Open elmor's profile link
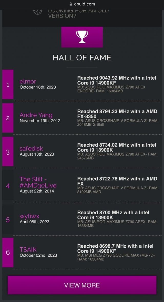The height and width of the screenshot is (302, 164). pyautogui.click(x=28, y=81)
